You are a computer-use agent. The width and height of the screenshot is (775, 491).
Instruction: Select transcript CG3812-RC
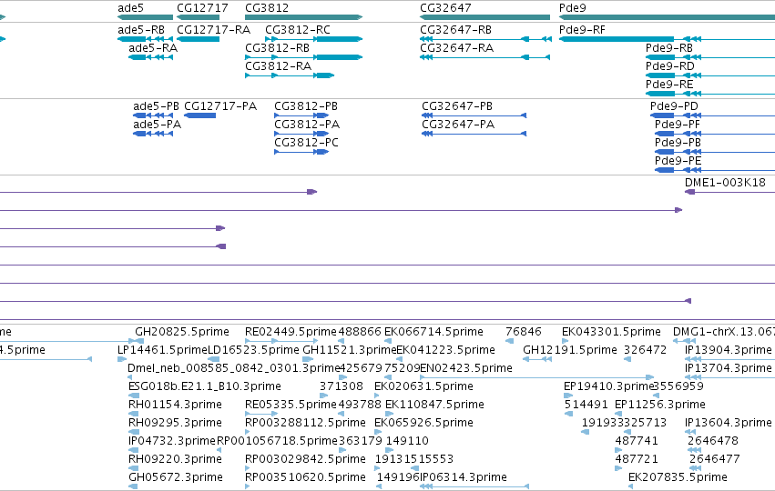pyautogui.click(x=298, y=30)
